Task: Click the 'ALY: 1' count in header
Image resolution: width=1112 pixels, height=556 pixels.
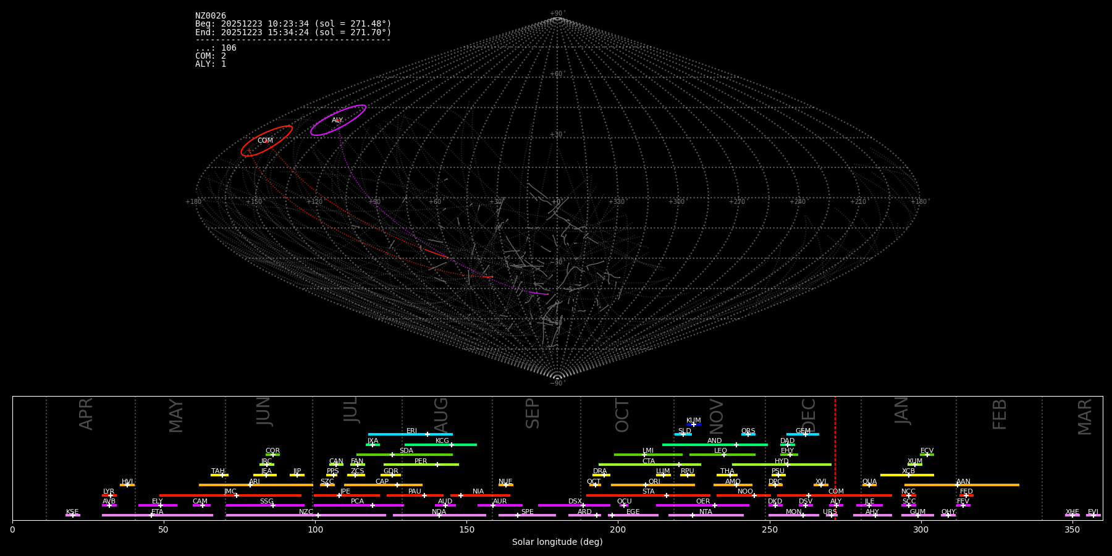Action: [211, 64]
